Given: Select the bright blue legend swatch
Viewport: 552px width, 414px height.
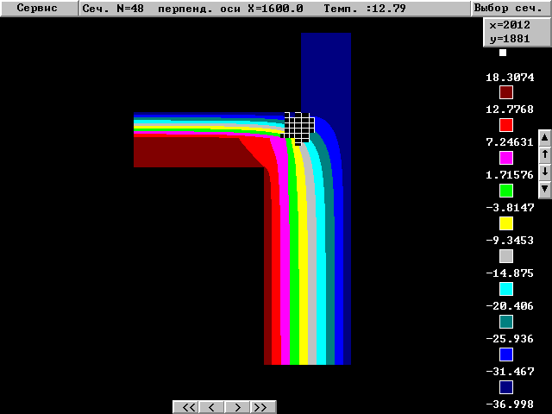Looking at the screenshot, I should click(506, 354).
